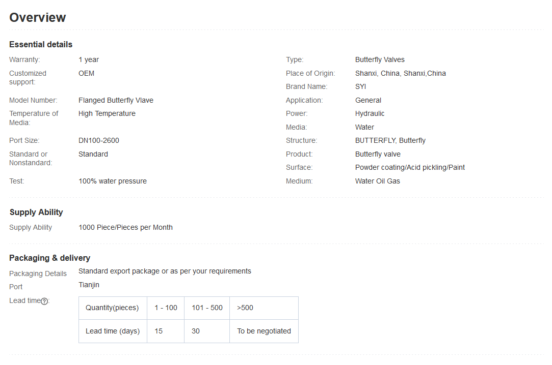The width and height of the screenshot is (552, 365).
Task: Click the "101 - 500" quantity table cell
Action: pos(207,308)
